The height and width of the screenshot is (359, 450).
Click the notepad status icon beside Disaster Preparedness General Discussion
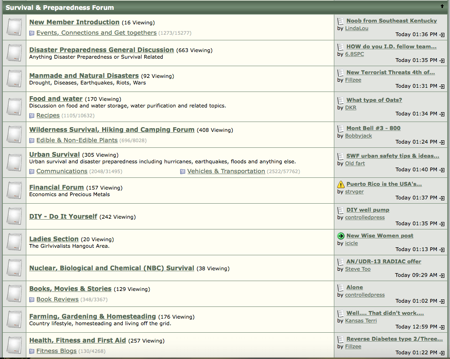coord(15,53)
